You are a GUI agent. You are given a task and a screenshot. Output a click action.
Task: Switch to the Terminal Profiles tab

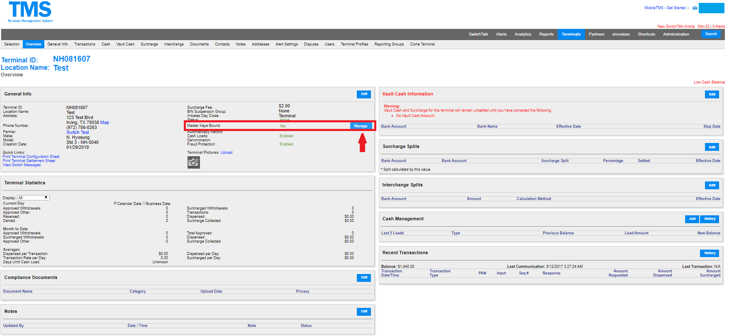(x=354, y=44)
